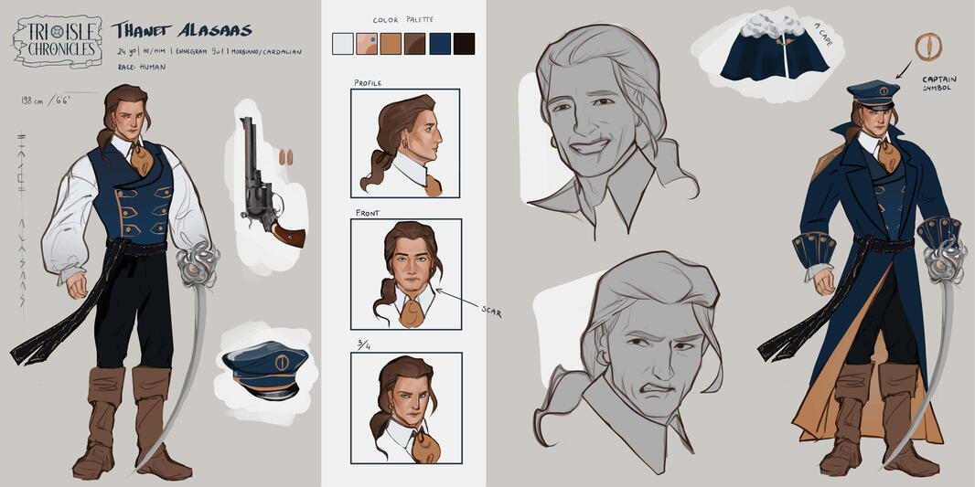Click the 'Profile' label
Screen dimensions: 975x487
click(368, 82)
